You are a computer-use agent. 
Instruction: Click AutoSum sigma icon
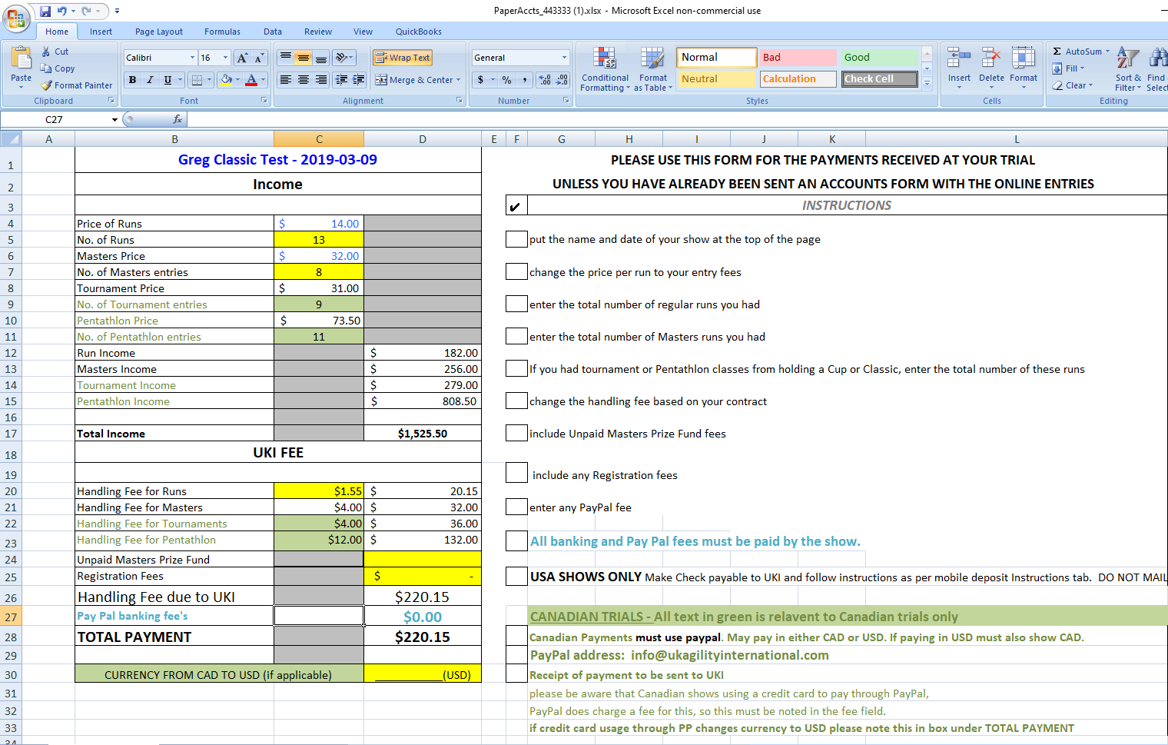tap(1057, 52)
